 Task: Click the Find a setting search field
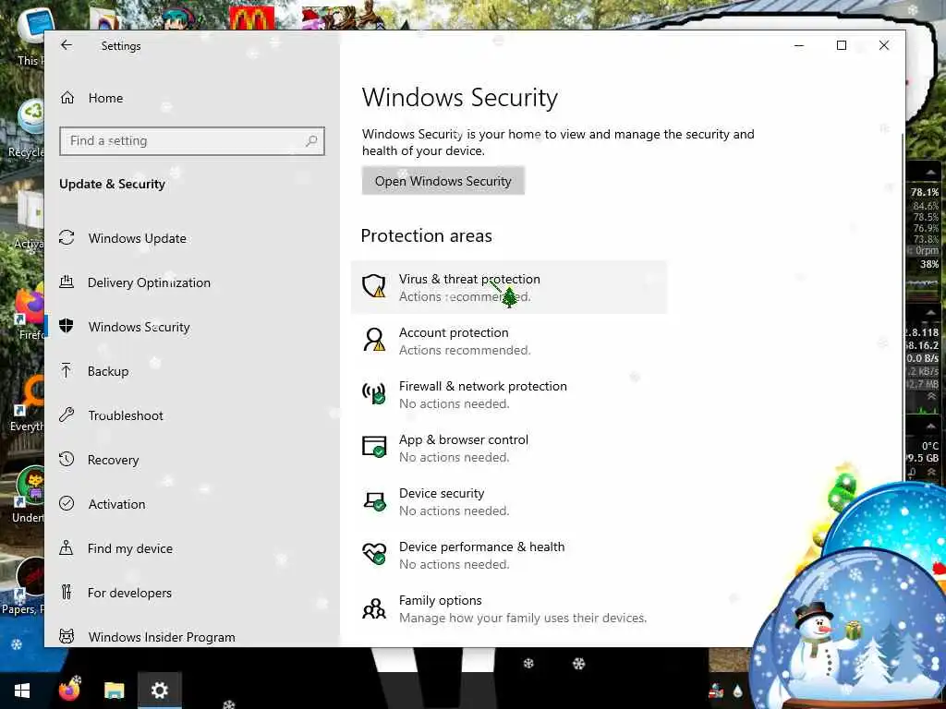pos(192,141)
